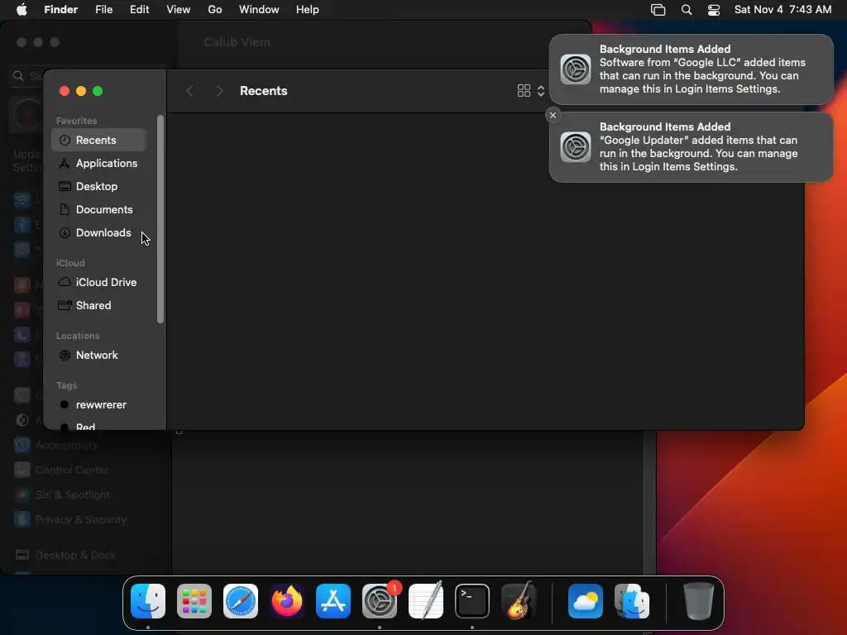Open the view options up-down chevron
This screenshot has width=847, height=635.
coord(541,91)
